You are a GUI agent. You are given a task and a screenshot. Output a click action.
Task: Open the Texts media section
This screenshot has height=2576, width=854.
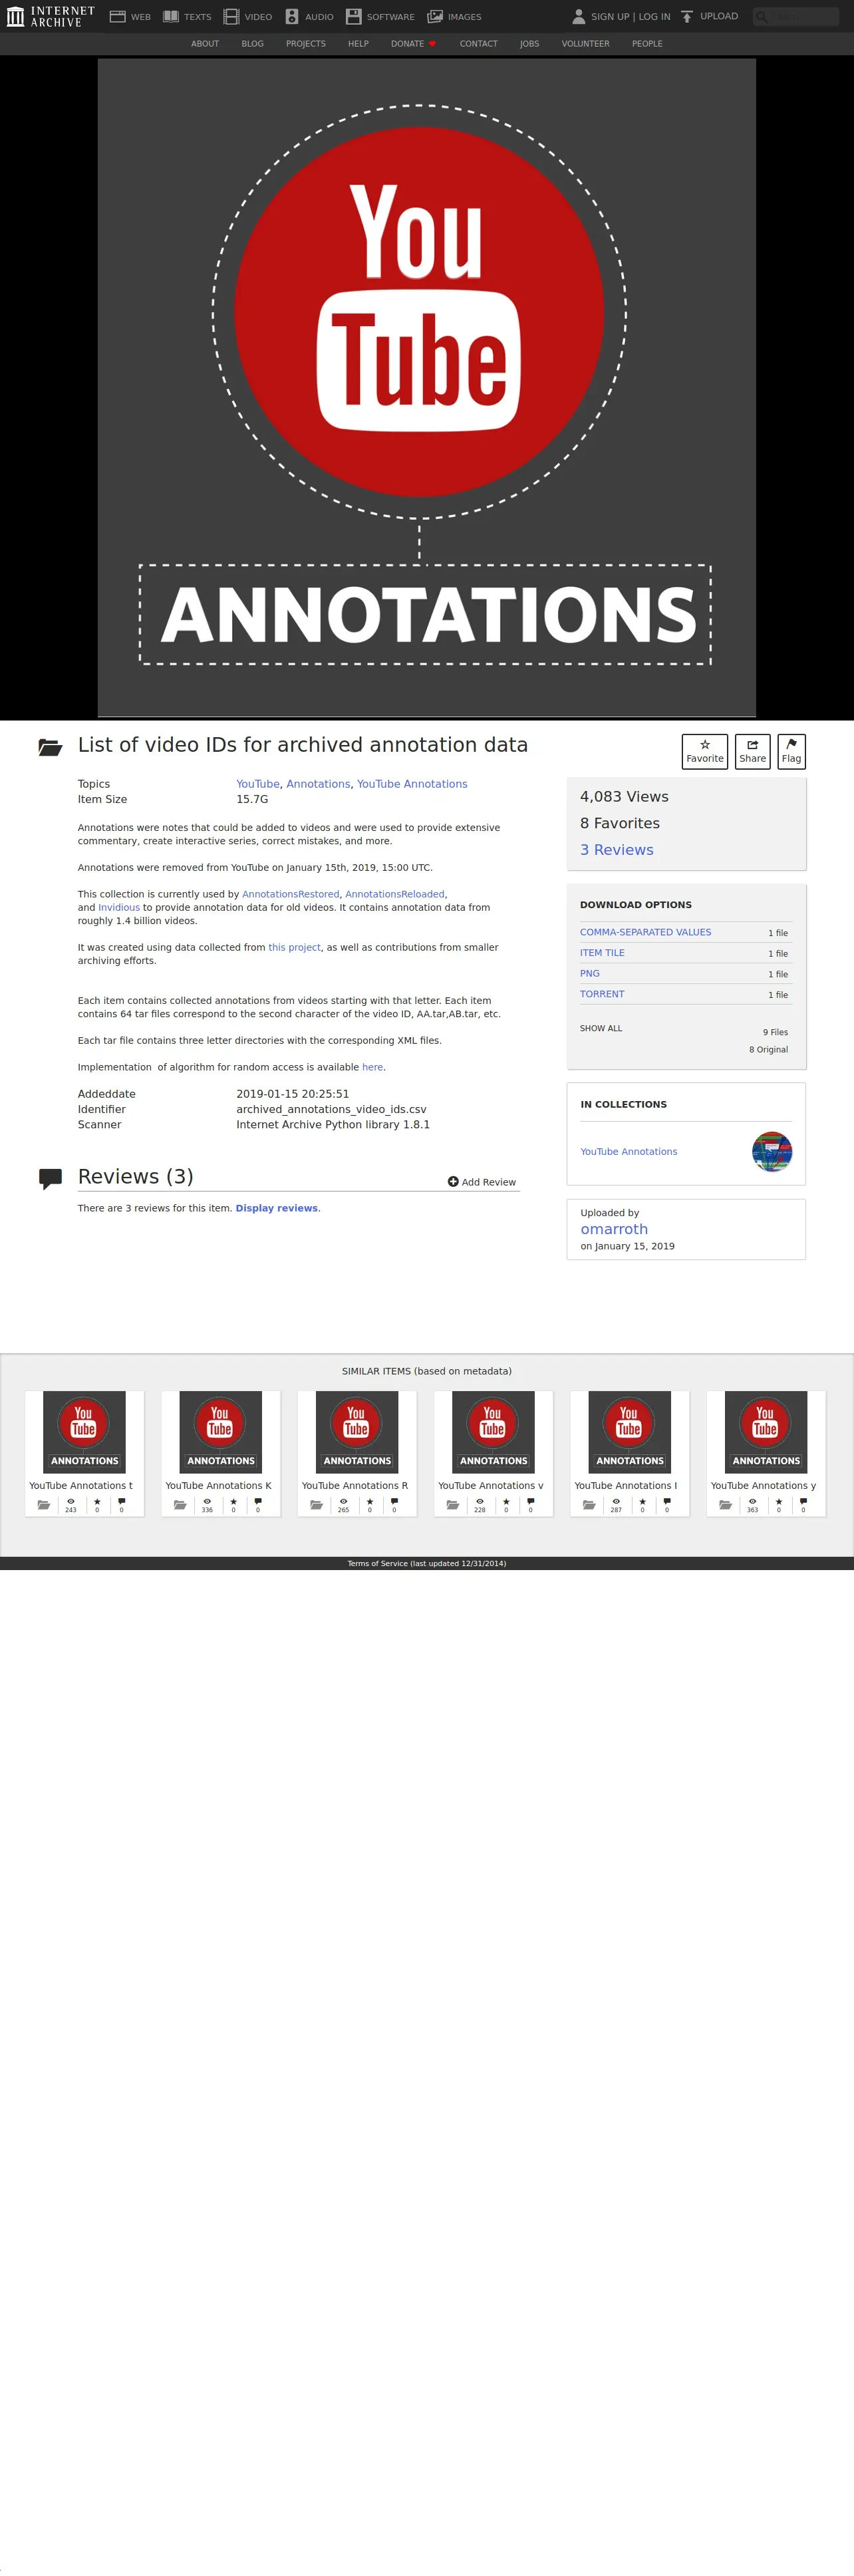pyautogui.click(x=187, y=17)
